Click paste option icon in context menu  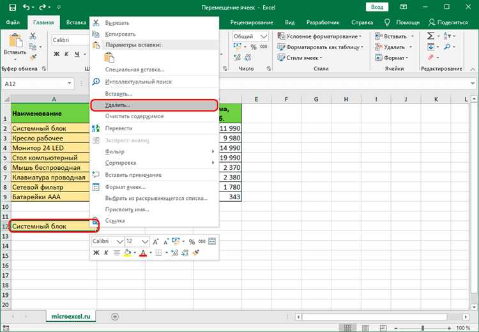[109, 57]
